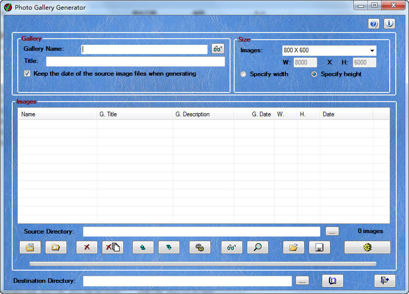Sort by the G. Description column header
The image size is (409, 294).
coord(203,114)
